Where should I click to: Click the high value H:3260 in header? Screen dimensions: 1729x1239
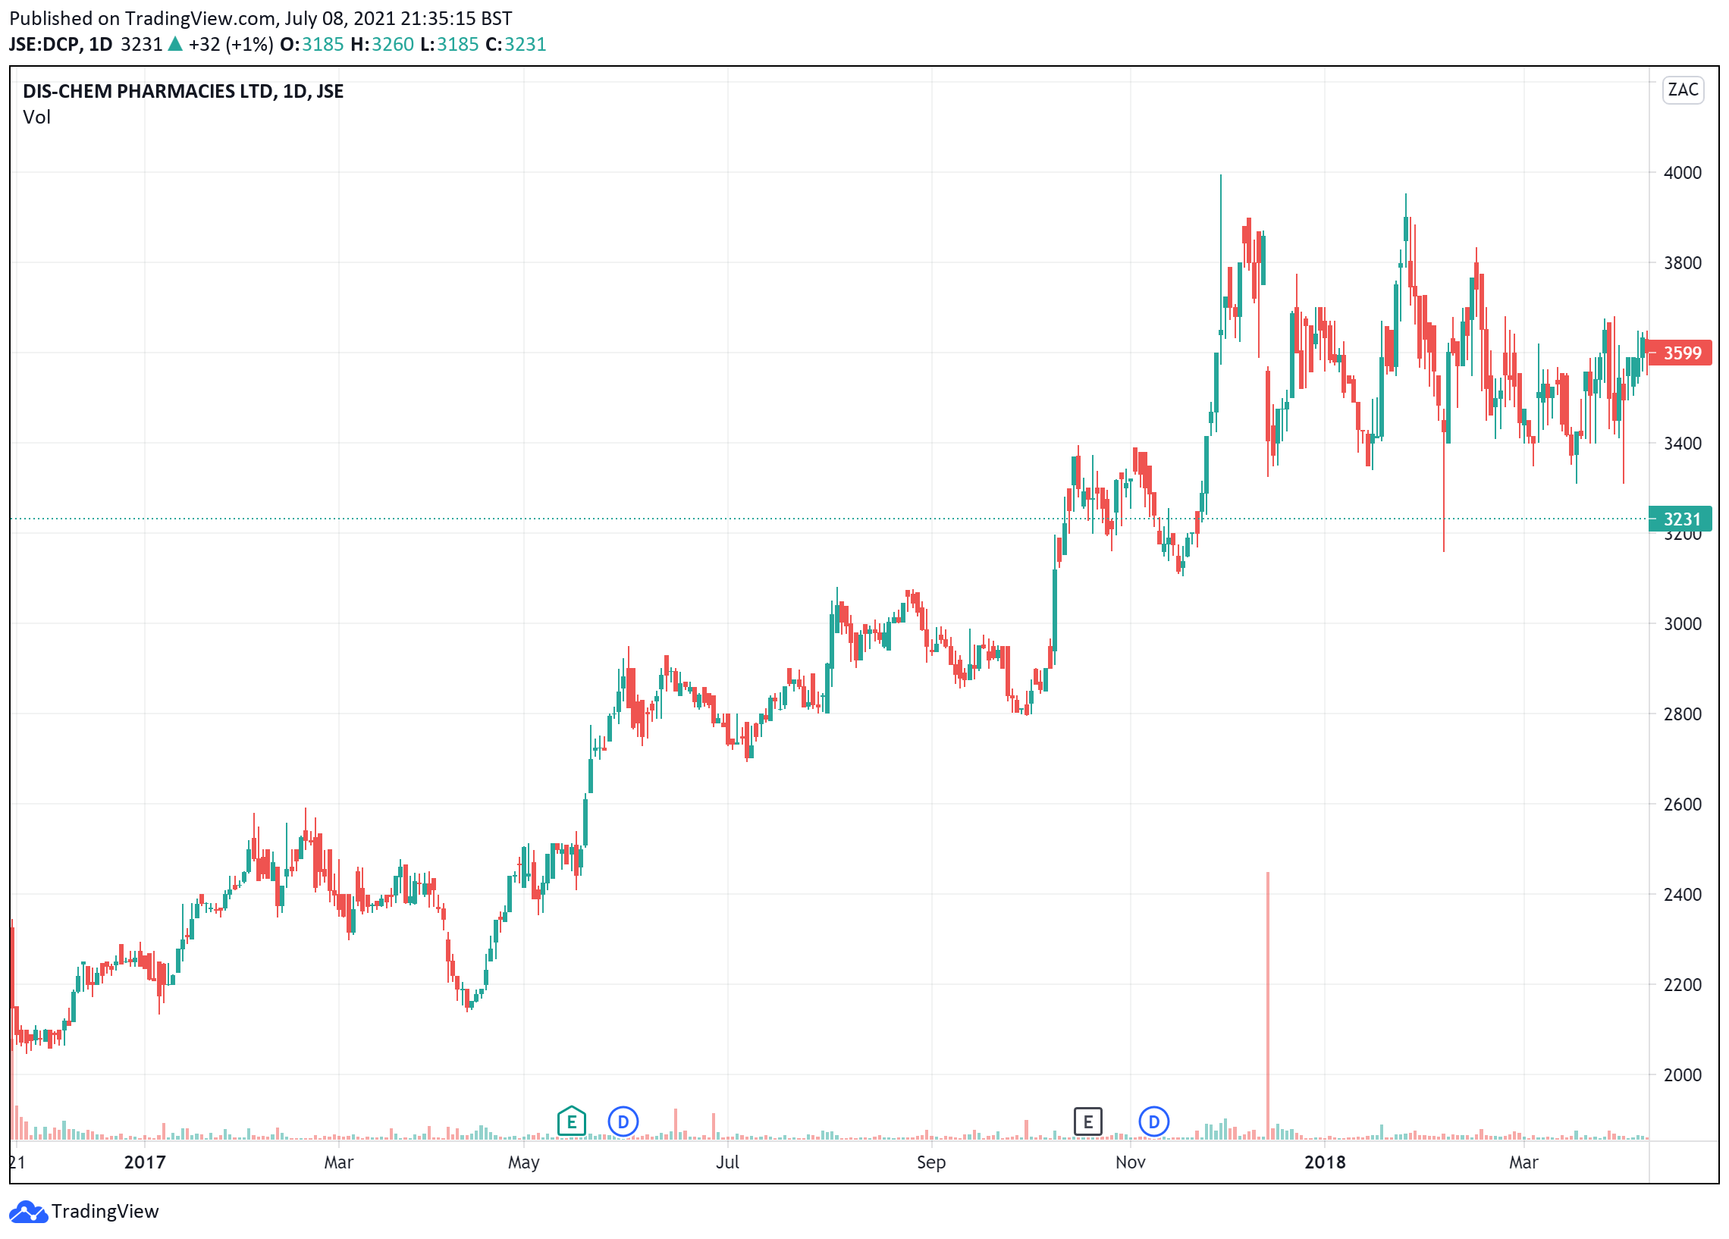(x=382, y=44)
